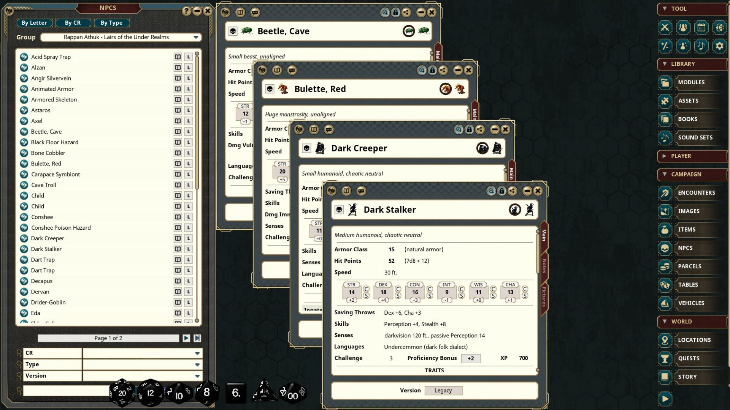The height and width of the screenshot is (410, 730).
Task: Switch to the By CR tab
Action: pyautogui.click(x=73, y=23)
